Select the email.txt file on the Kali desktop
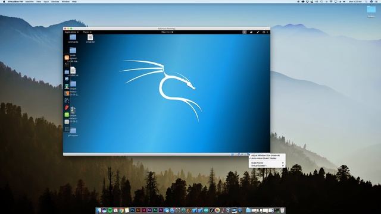The height and width of the screenshot is (214, 381). pyautogui.click(x=90, y=39)
